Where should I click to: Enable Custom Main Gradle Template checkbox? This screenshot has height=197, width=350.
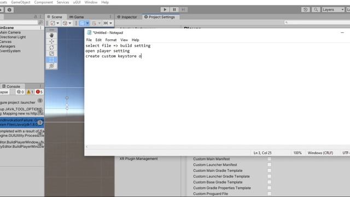click(270, 170)
